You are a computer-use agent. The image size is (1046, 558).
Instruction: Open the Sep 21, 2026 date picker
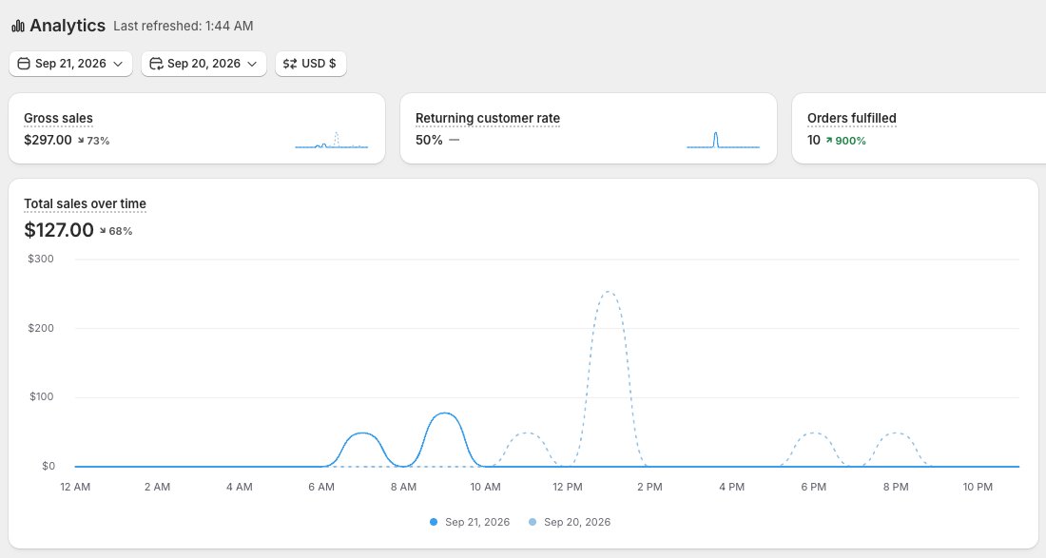[70, 64]
